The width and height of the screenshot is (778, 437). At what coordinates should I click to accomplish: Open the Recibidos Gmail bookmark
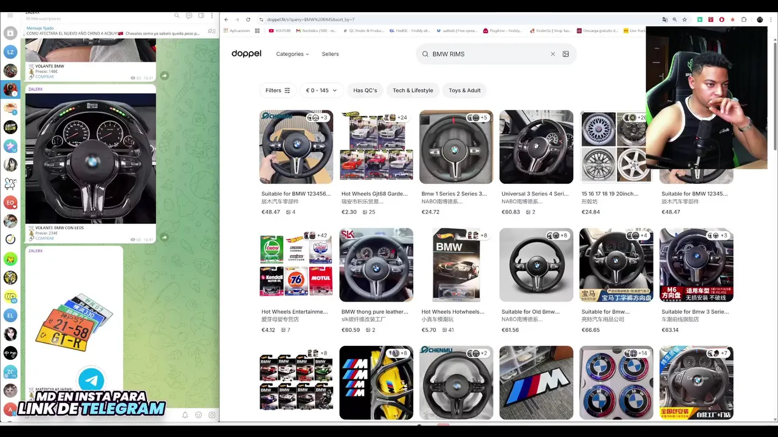(x=315, y=30)
